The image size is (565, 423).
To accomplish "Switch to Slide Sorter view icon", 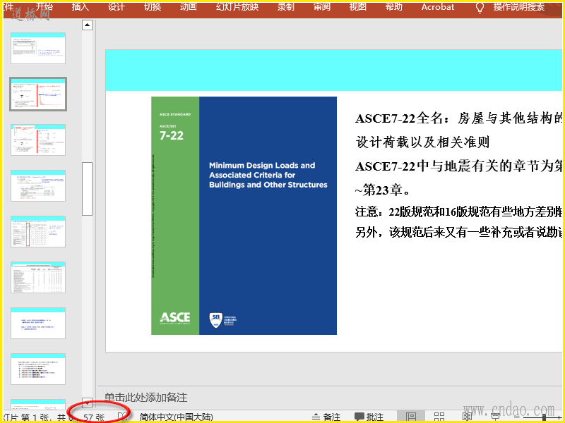I will [x=439, y=417].
